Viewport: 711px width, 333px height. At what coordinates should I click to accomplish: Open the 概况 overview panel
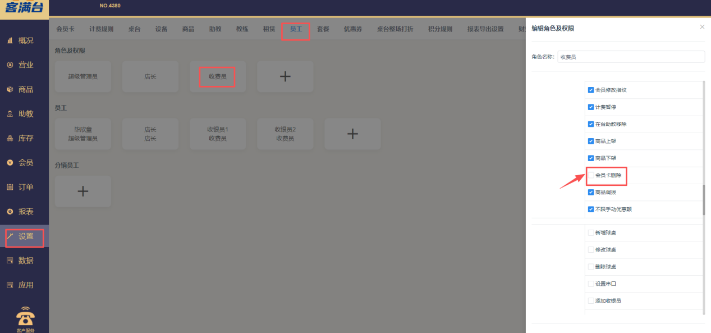pyautogui.click(x=24, y=40)
